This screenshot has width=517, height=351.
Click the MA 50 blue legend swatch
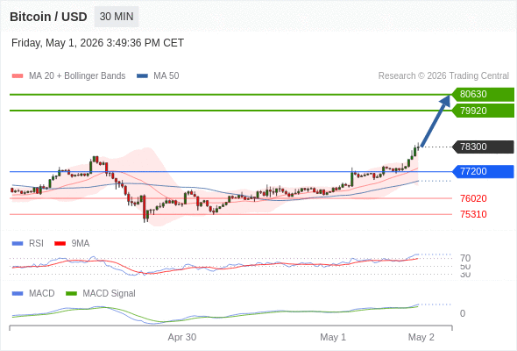click(142, 76)
